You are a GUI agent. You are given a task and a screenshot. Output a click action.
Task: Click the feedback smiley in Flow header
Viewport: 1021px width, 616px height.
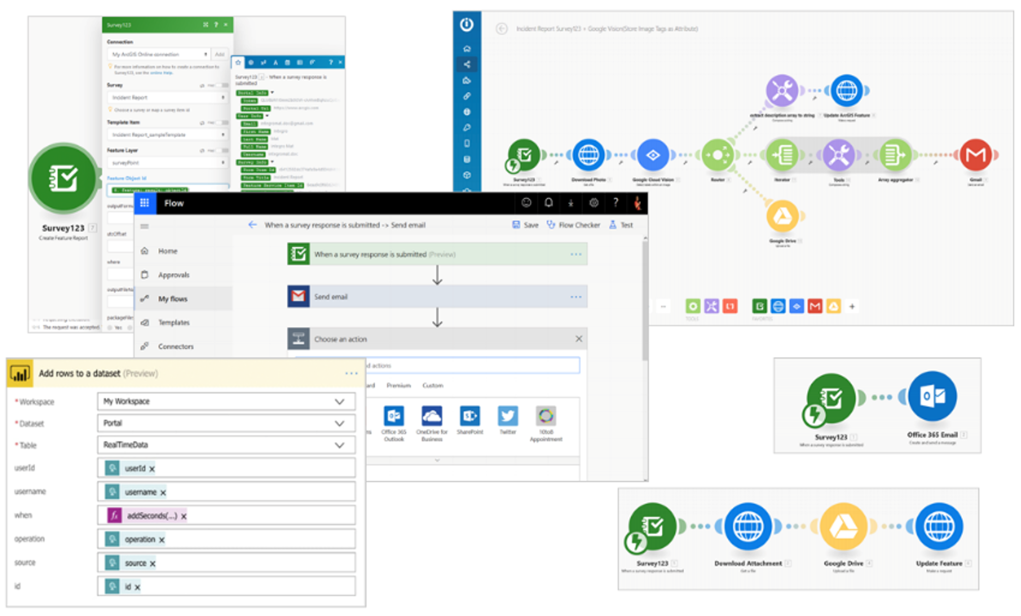[x=526, y=203]
